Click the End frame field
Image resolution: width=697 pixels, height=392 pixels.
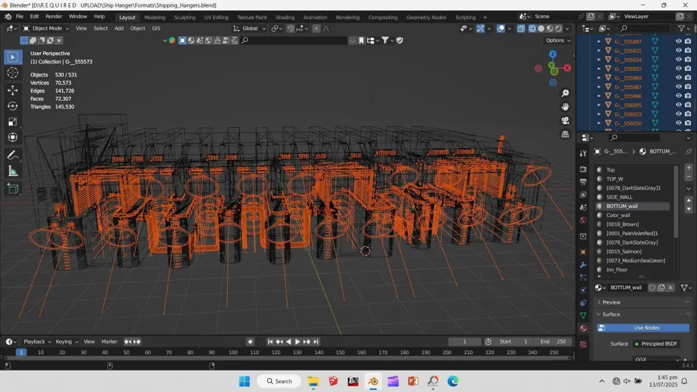[554, 341]
